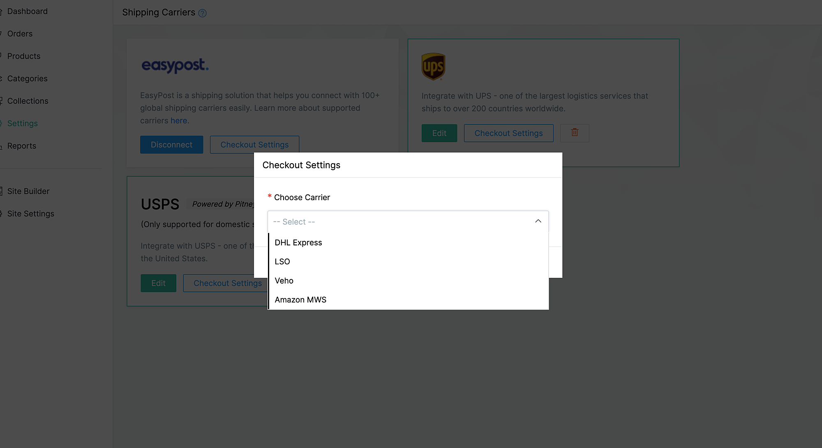Edit the UPS carrier settings
822x448 pixels.
point(439,133)
